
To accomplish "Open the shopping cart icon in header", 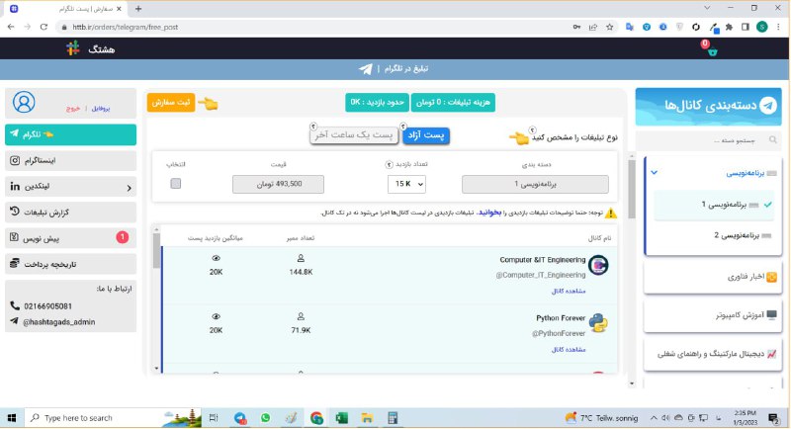I will pyautogui.click(x=712, y=51).
